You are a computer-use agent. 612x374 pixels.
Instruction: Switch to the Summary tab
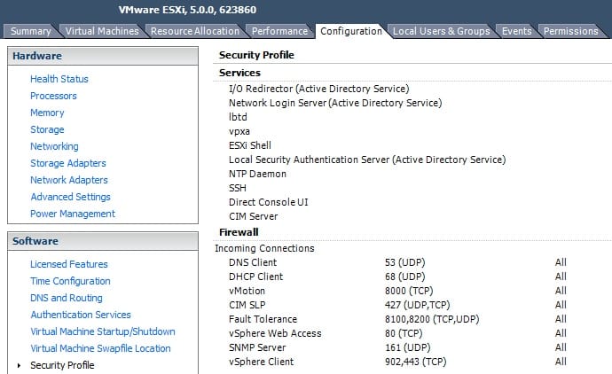click(x=31, y=31)
